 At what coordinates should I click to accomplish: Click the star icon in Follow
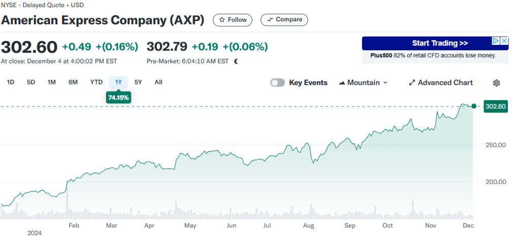click(222, 20)
